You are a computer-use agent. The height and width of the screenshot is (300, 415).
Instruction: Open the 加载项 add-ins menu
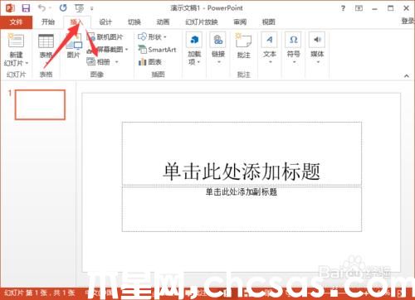[194, 49]
